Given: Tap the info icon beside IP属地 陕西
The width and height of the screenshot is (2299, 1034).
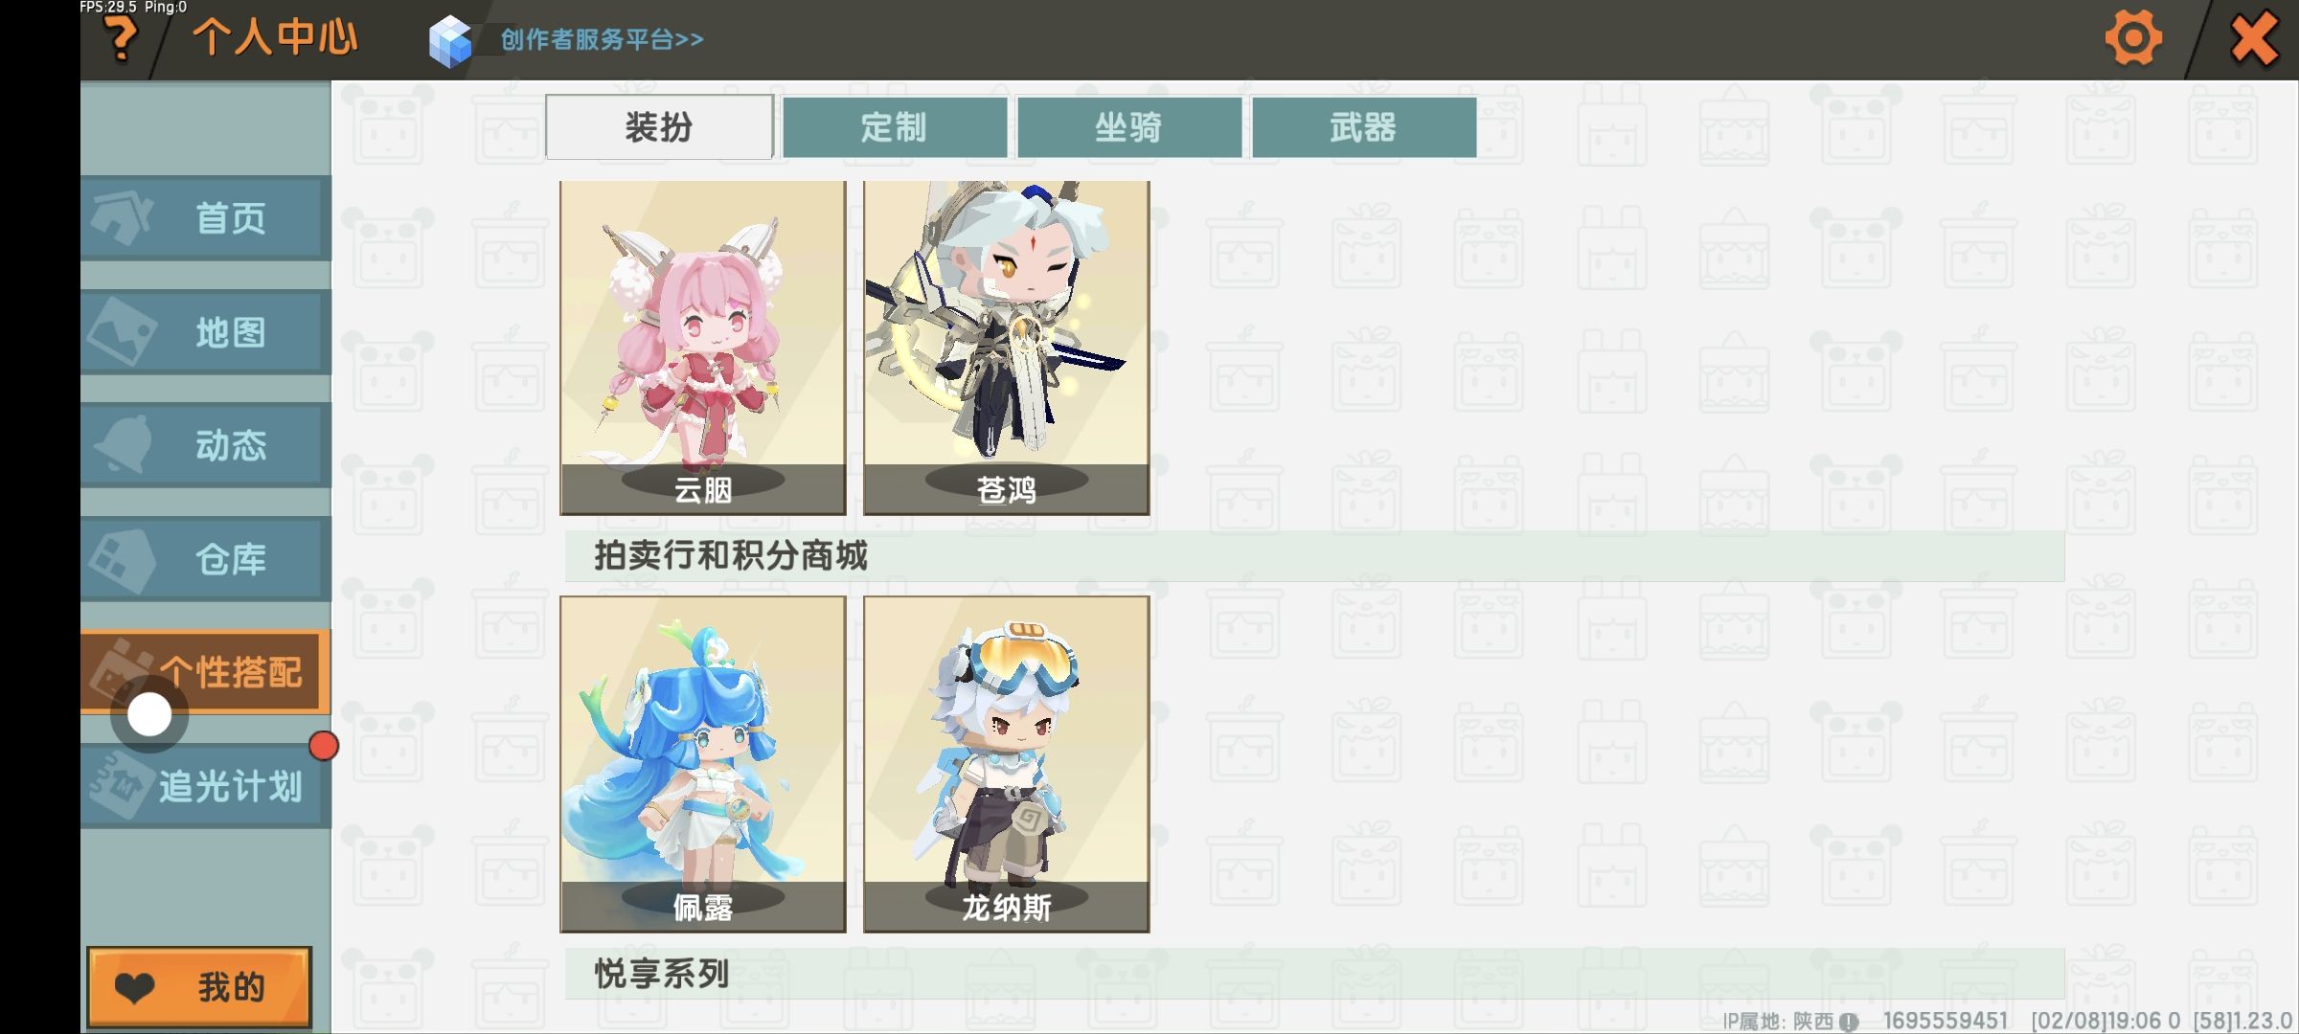Looking at the screenshot, I should 1849,1022.
